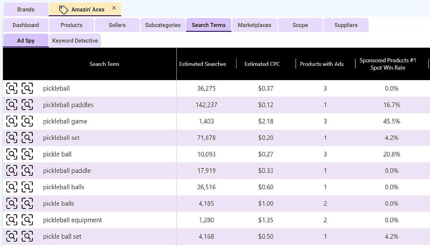The image size is (430, 247).
Task: Switch to the Brands tab
Action: [26, 10]
